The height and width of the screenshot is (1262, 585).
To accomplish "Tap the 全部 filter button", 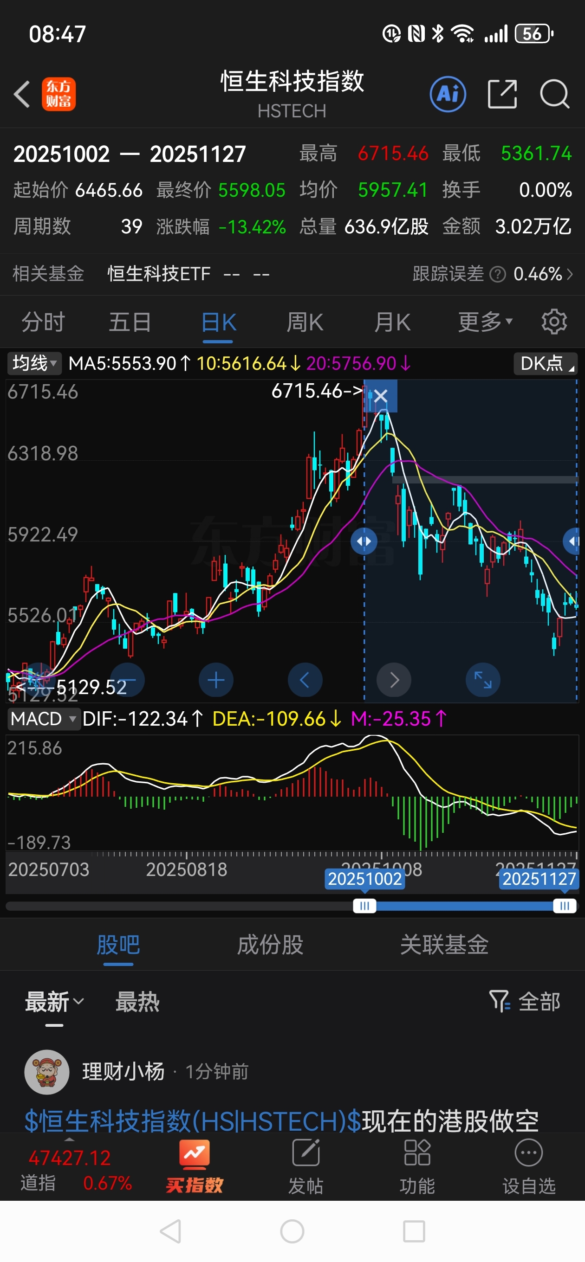I will click(x=539, y=1001).
